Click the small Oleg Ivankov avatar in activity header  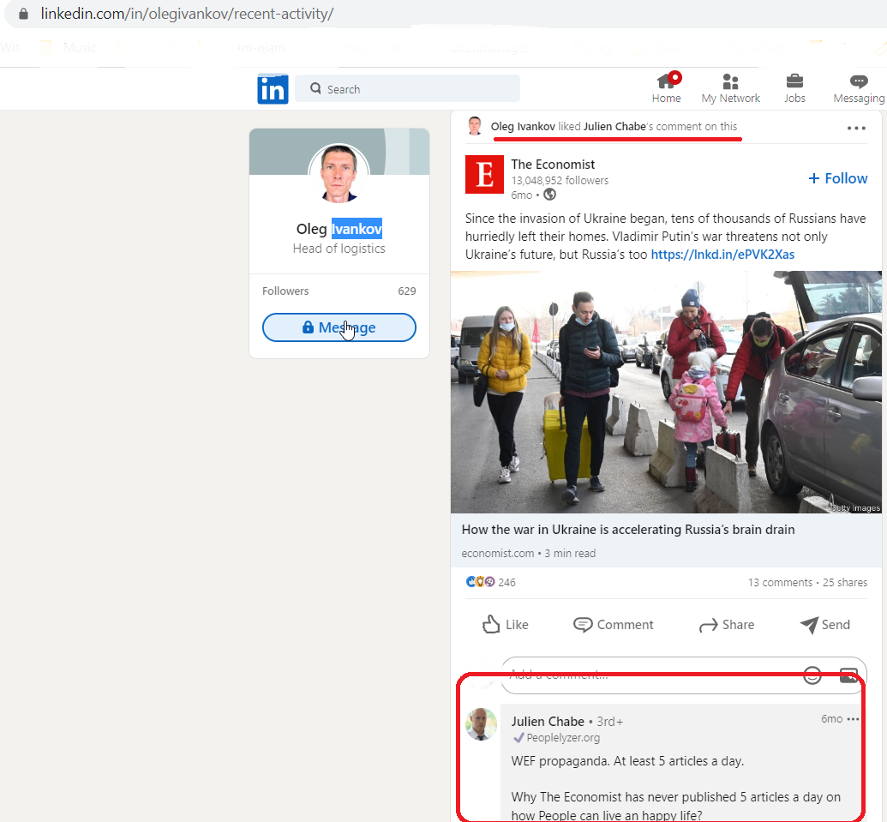click(475, 126)
